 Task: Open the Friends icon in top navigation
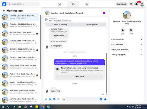(x=73, y=4)
